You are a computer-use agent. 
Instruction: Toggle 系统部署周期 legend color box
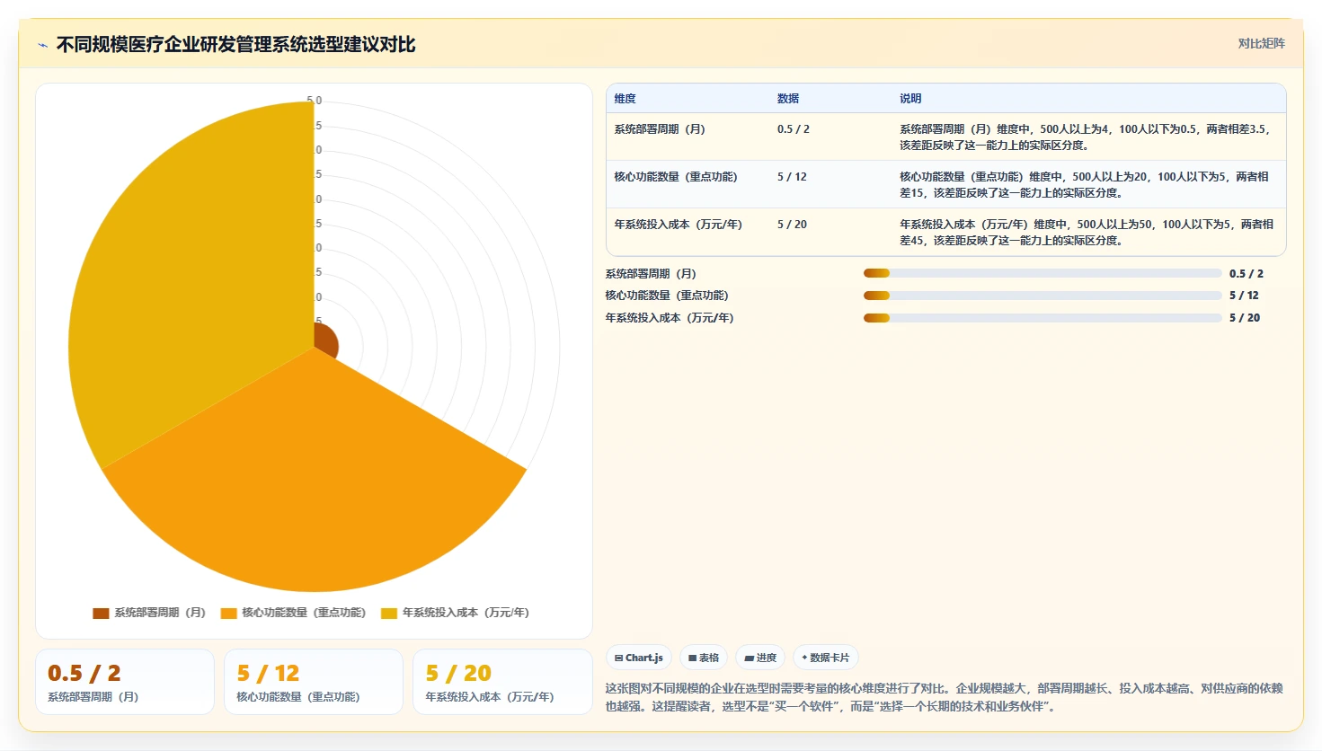101,614
